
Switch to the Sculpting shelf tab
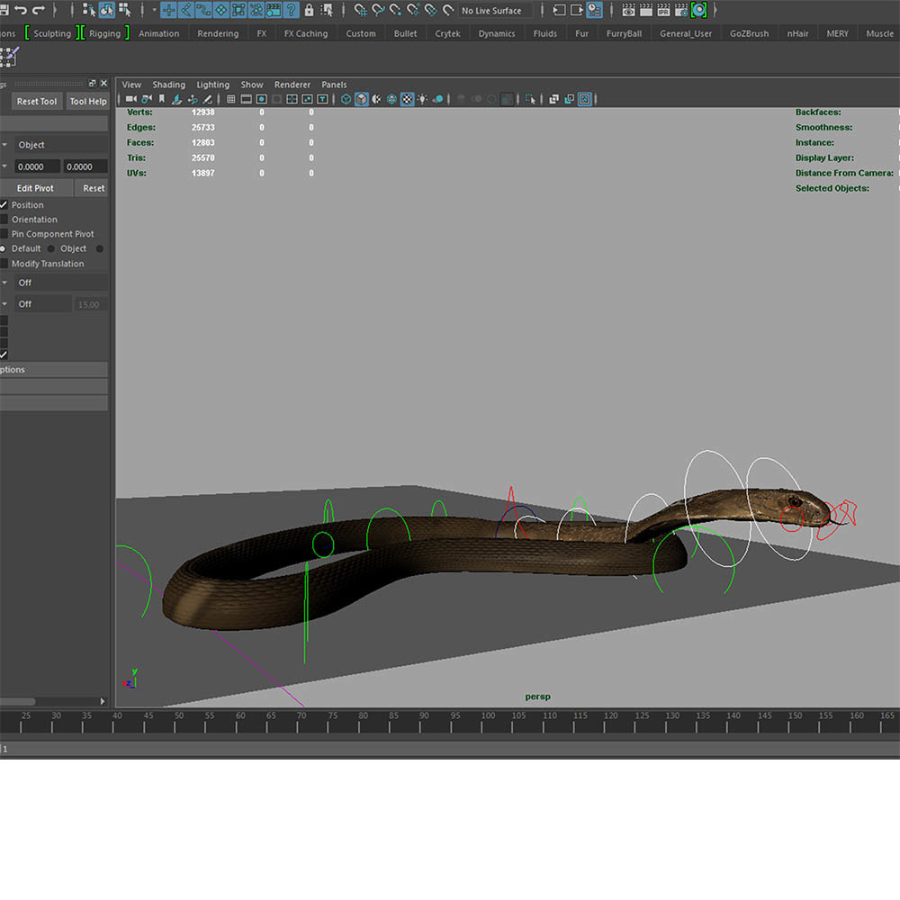click(52, 33)
